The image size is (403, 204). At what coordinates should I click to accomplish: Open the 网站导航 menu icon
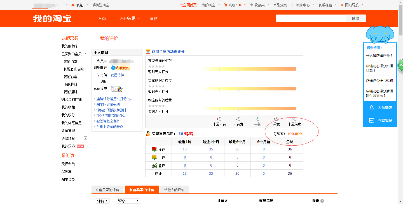pos(342,5)
